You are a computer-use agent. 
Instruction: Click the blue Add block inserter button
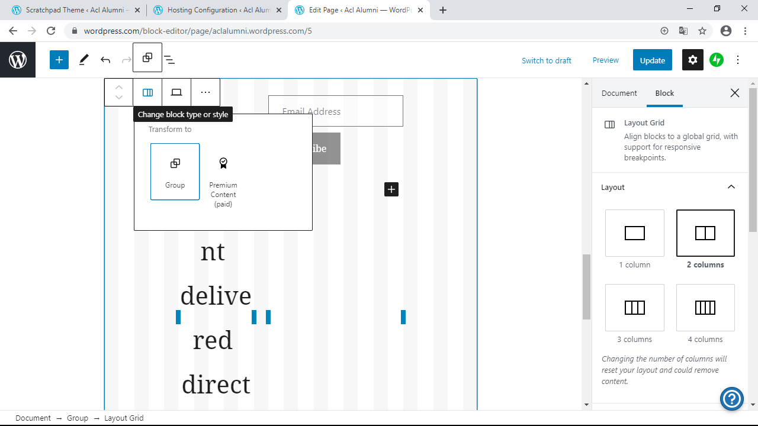tap(59, 60)
